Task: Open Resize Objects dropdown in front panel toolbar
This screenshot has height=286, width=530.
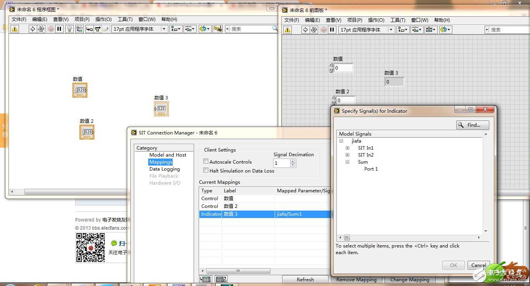Action: point(431,30)
